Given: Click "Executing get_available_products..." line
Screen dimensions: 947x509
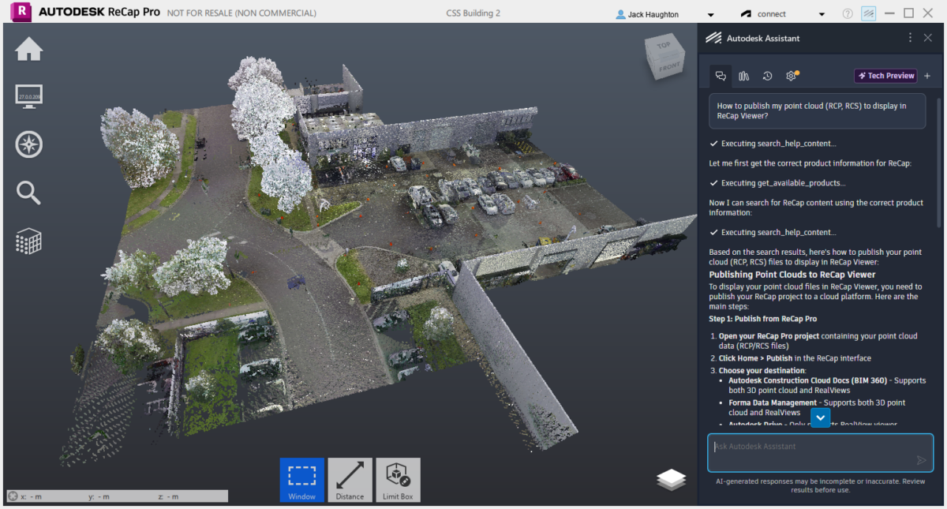Looking at the screenshot, I should click(777, 183).
